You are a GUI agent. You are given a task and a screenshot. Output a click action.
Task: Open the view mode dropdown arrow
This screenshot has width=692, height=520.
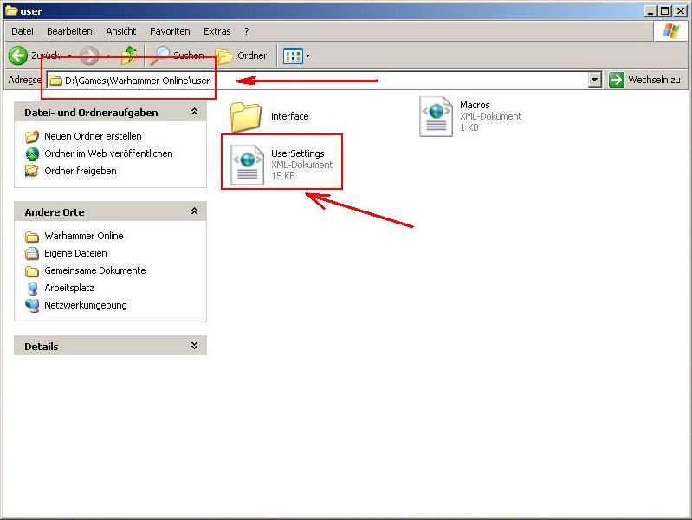308,56
